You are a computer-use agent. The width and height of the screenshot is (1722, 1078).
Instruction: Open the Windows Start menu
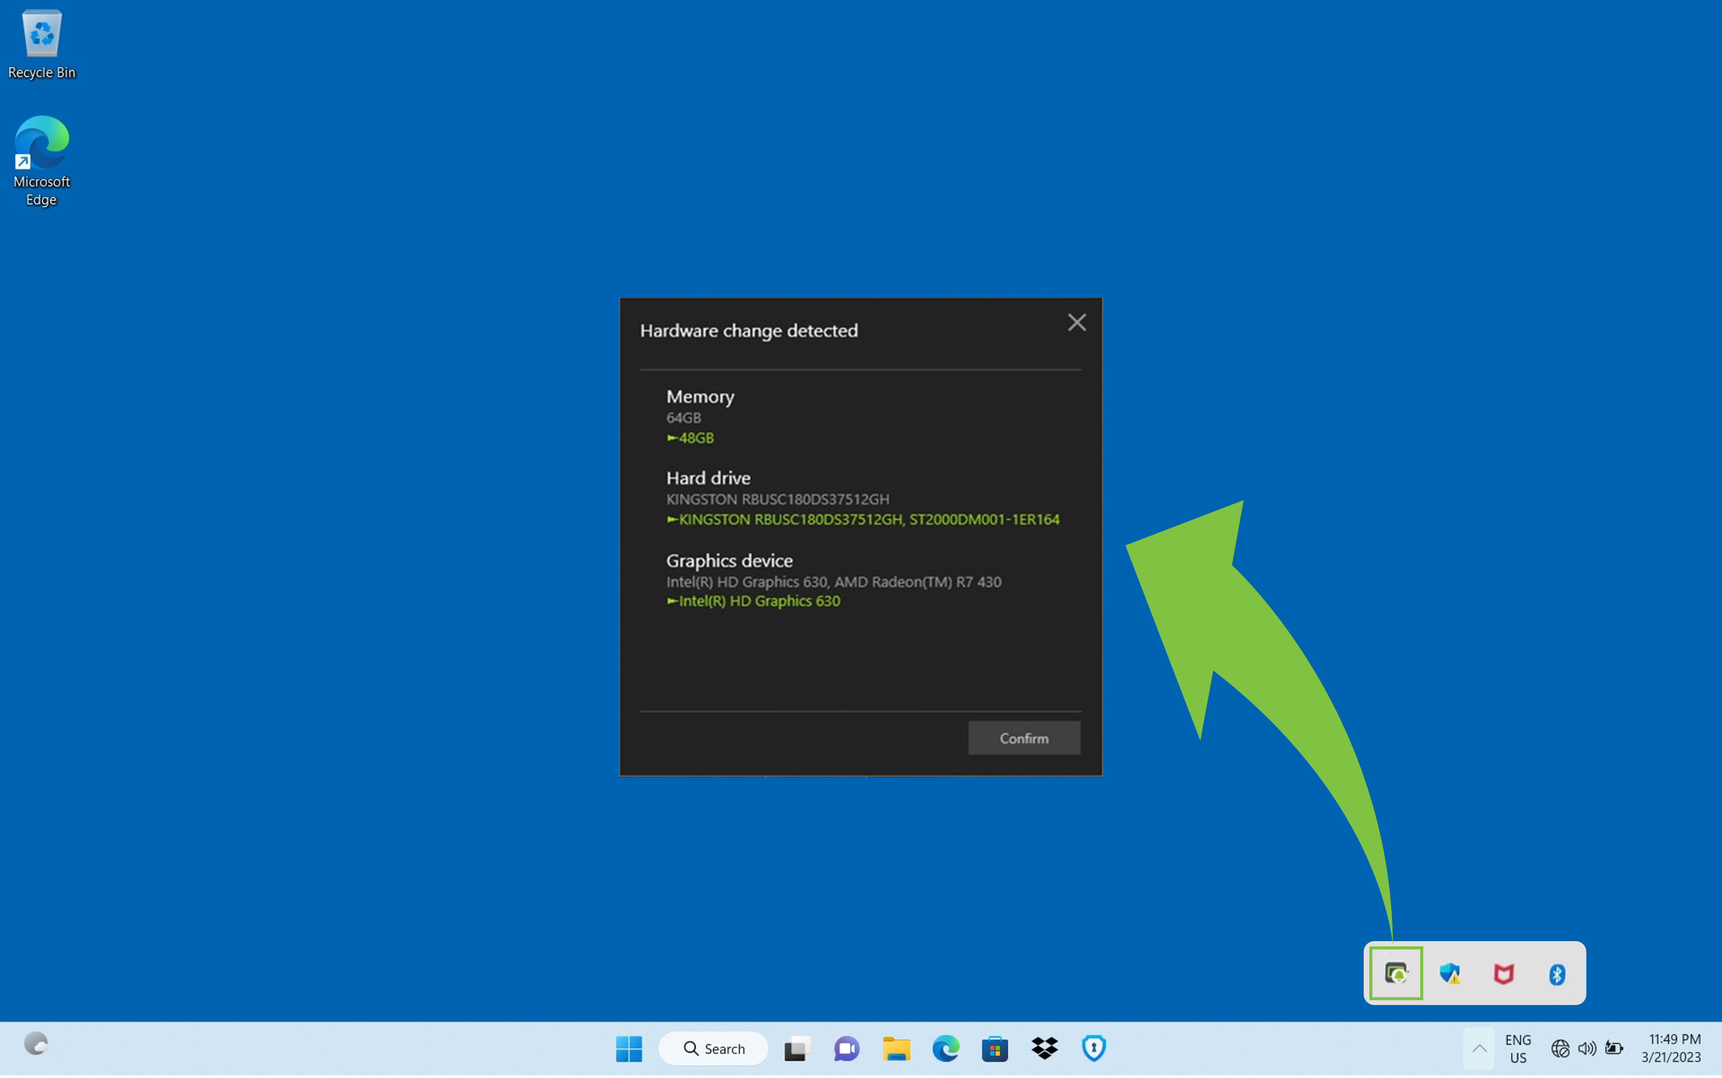point(628,1048)
